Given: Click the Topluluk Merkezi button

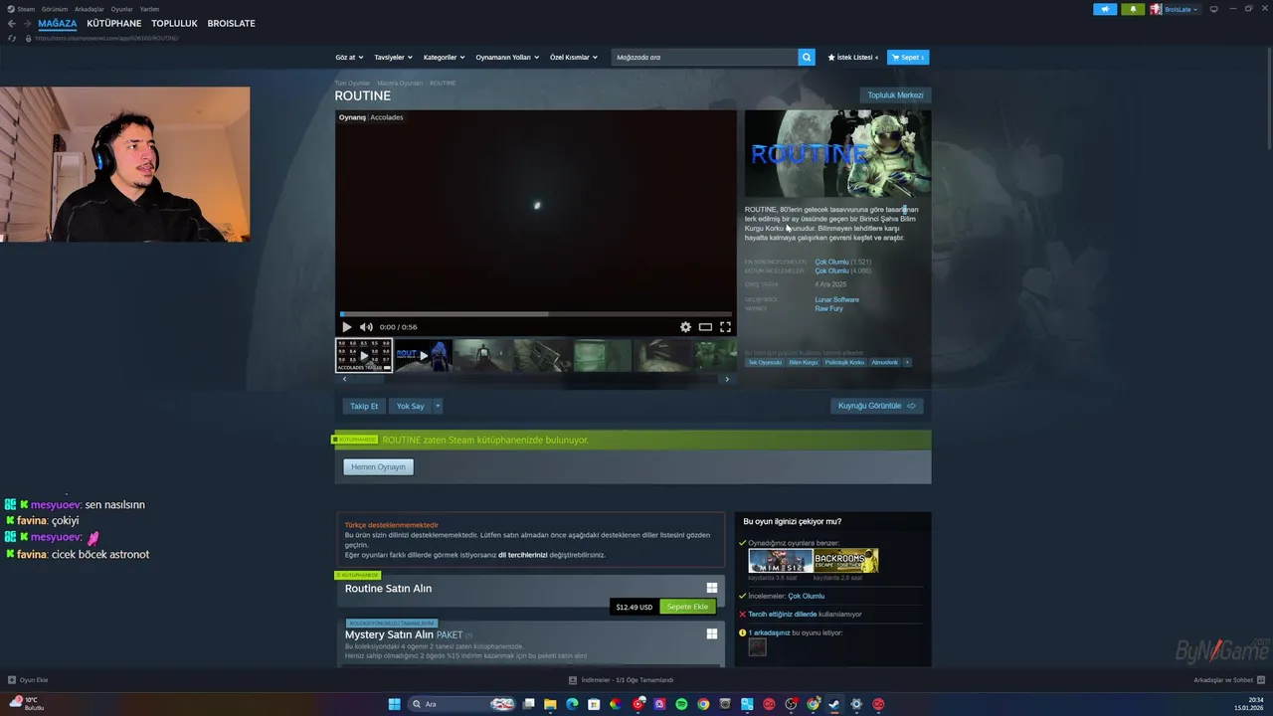Looking at the screenshot, I should [x=895, y=95].
